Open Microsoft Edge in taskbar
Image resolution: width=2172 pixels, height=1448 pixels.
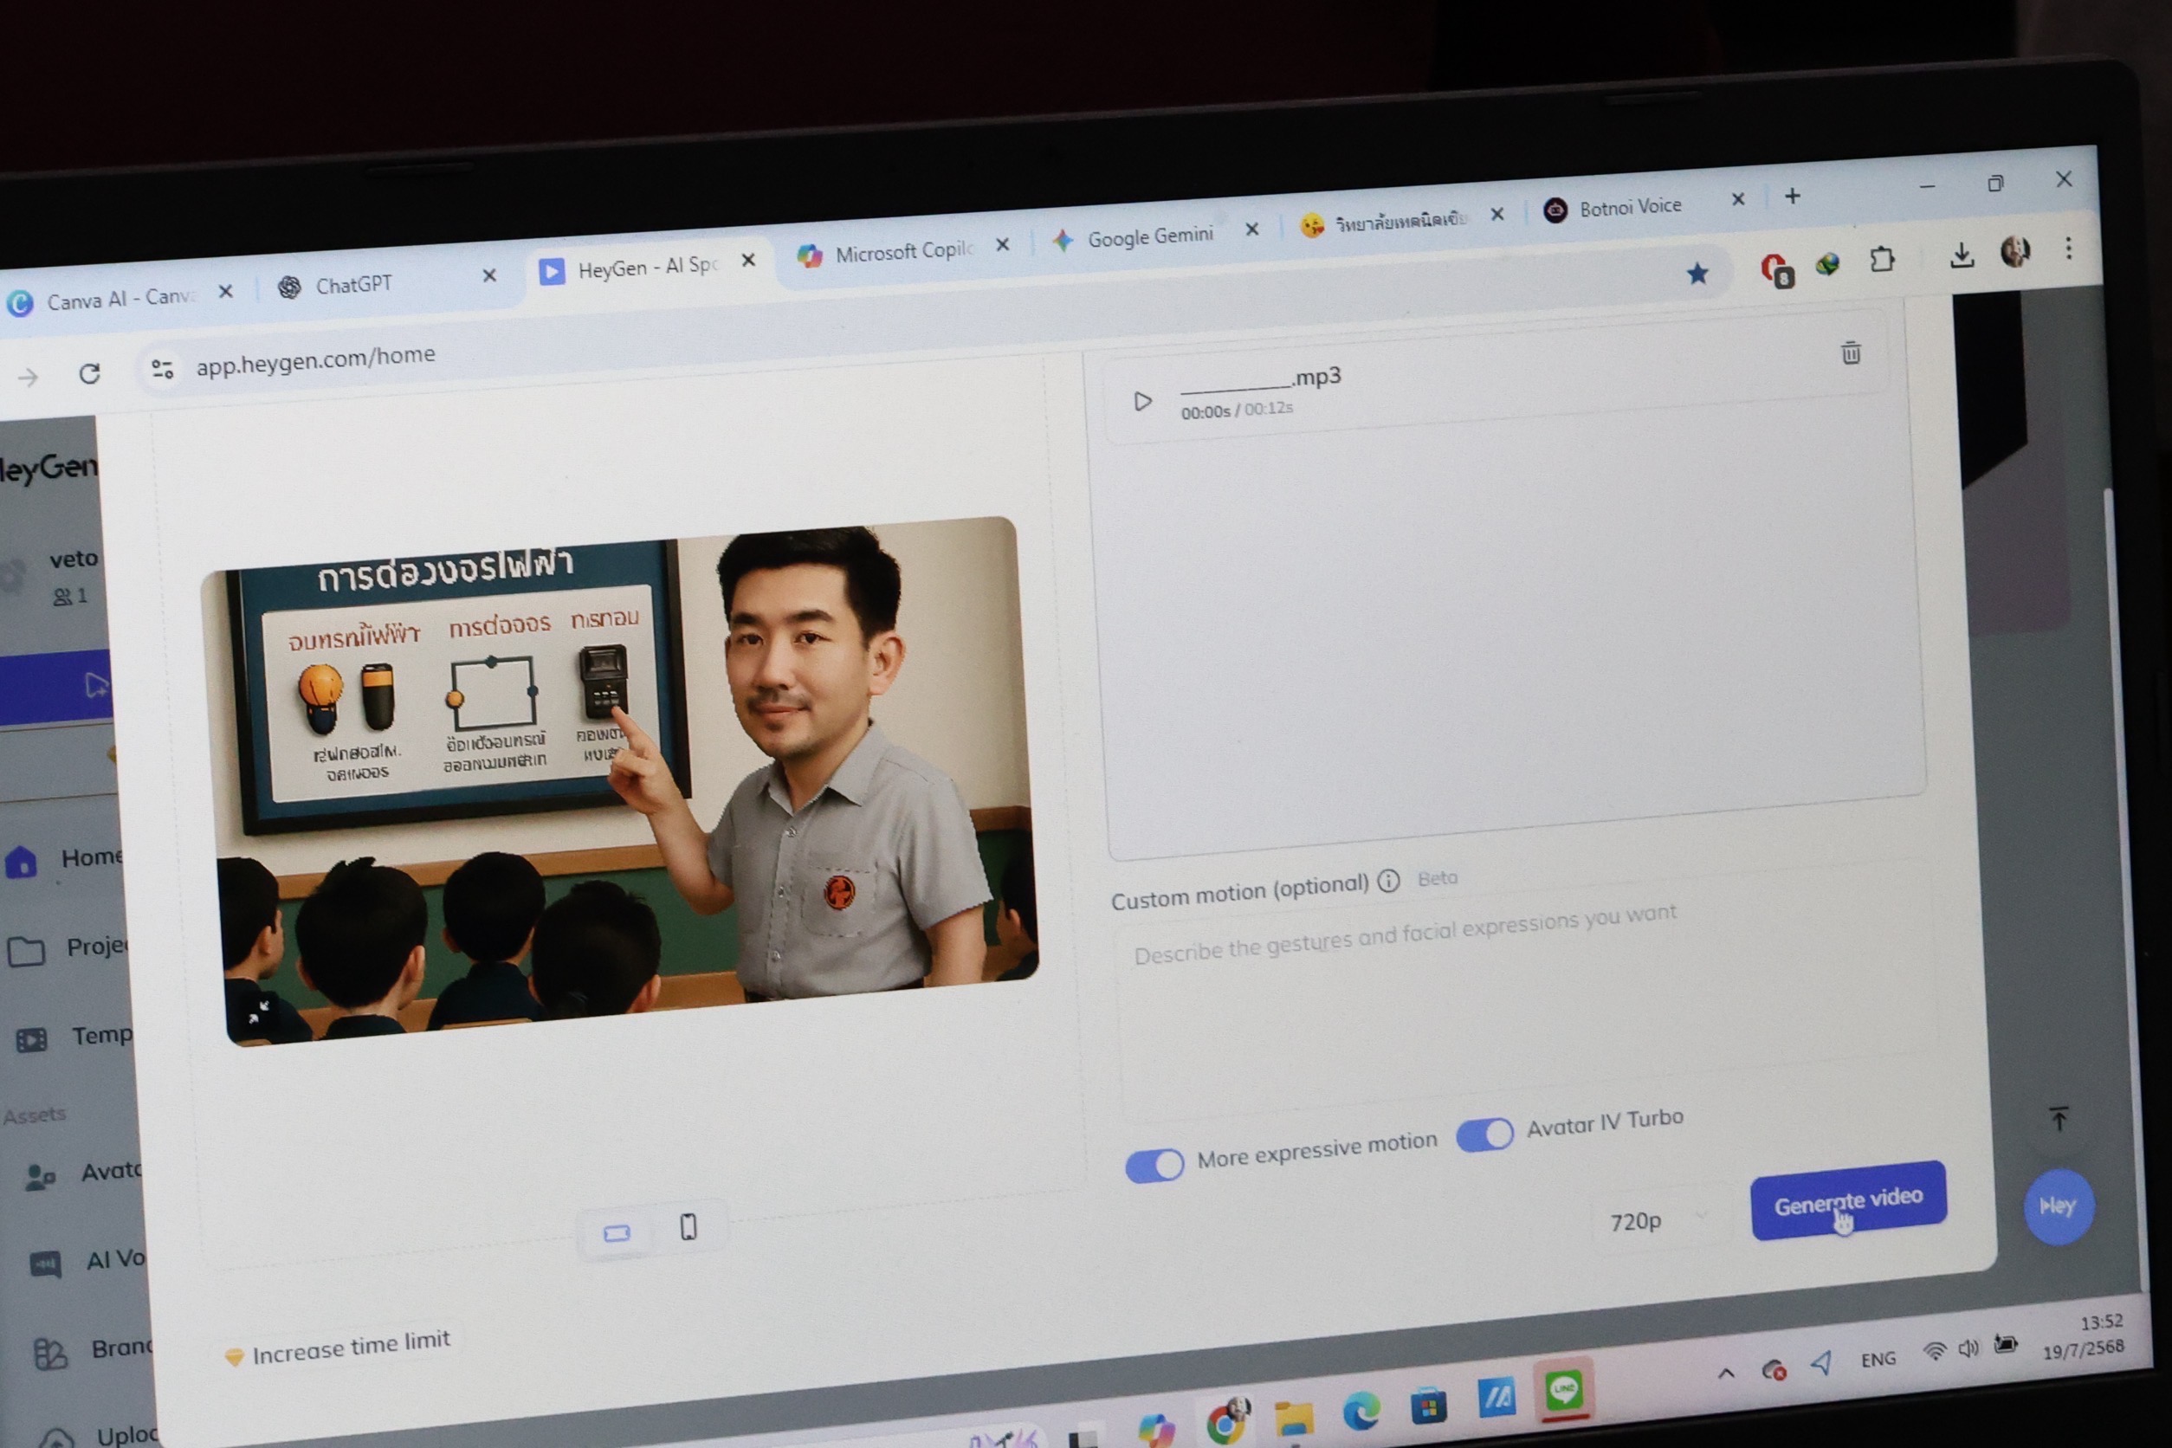pos(1361,1410)
